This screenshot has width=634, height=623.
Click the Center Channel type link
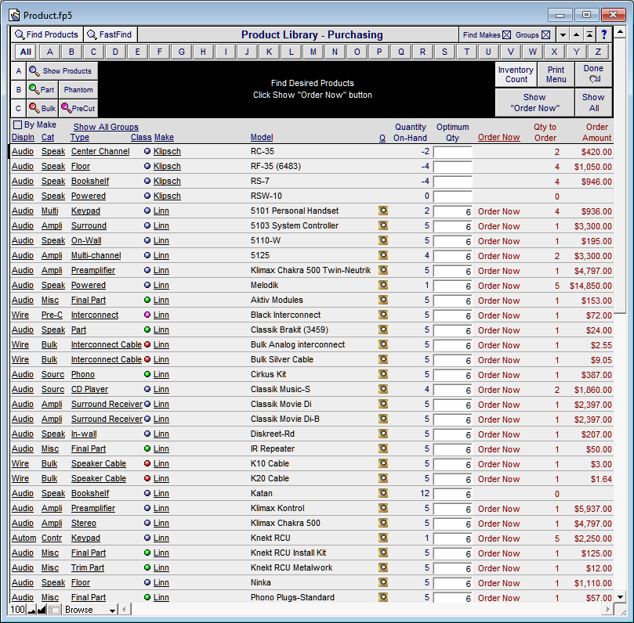tap(100, 151)
